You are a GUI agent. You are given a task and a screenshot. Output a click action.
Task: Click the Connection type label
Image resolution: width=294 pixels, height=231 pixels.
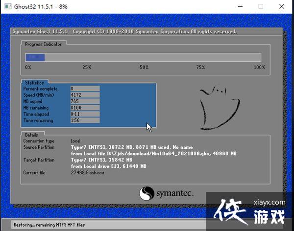point(39,141)
